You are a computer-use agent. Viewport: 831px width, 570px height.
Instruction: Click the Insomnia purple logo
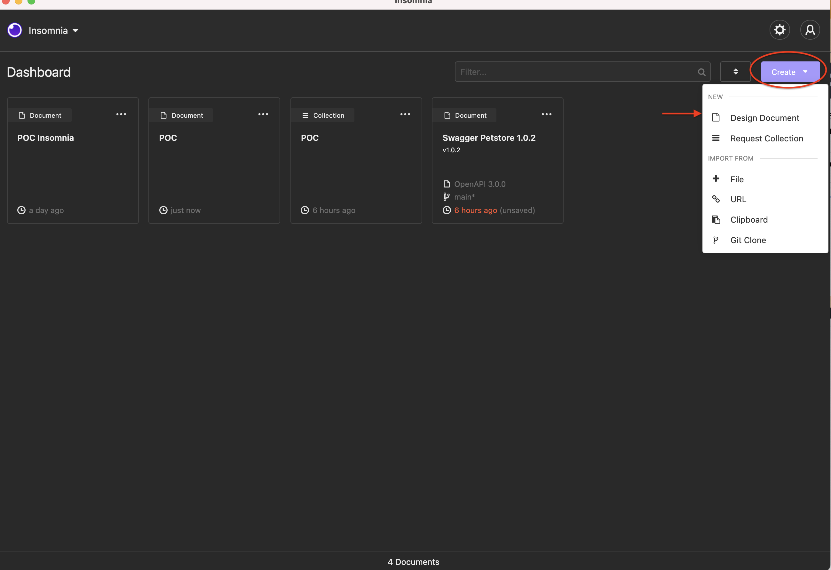point(14,30)
